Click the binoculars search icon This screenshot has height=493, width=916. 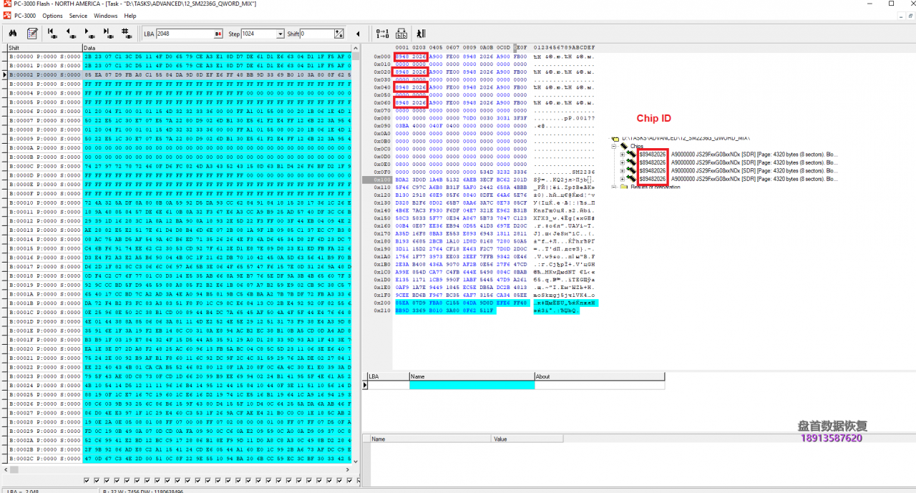pos(13,34)
